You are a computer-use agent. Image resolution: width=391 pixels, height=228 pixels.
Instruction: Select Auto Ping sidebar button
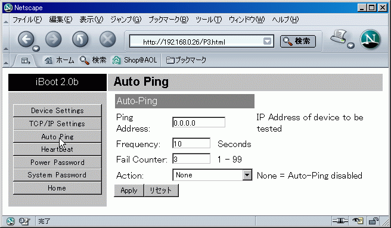click(x=57, y=136)
